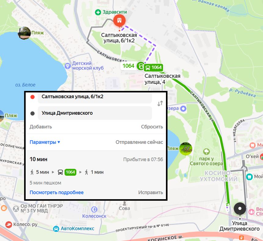This screenshot has width=263, height=241.
Task: Click the black destination pin Улица Дмитриевского
Action: point(240,209)
